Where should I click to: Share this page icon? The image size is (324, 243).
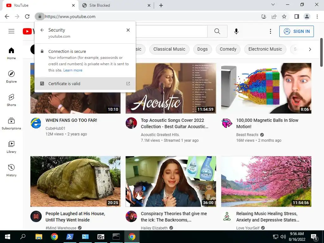pos(274,16)
